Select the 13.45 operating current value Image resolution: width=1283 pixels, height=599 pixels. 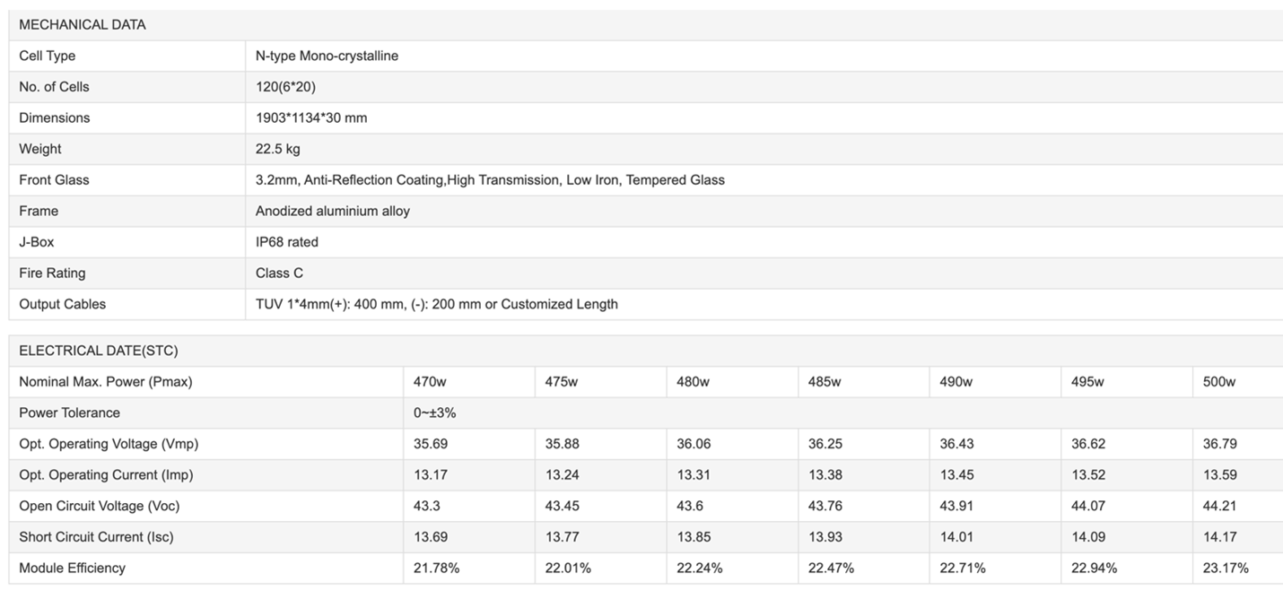pyautogui.click(x=956, y=475)
